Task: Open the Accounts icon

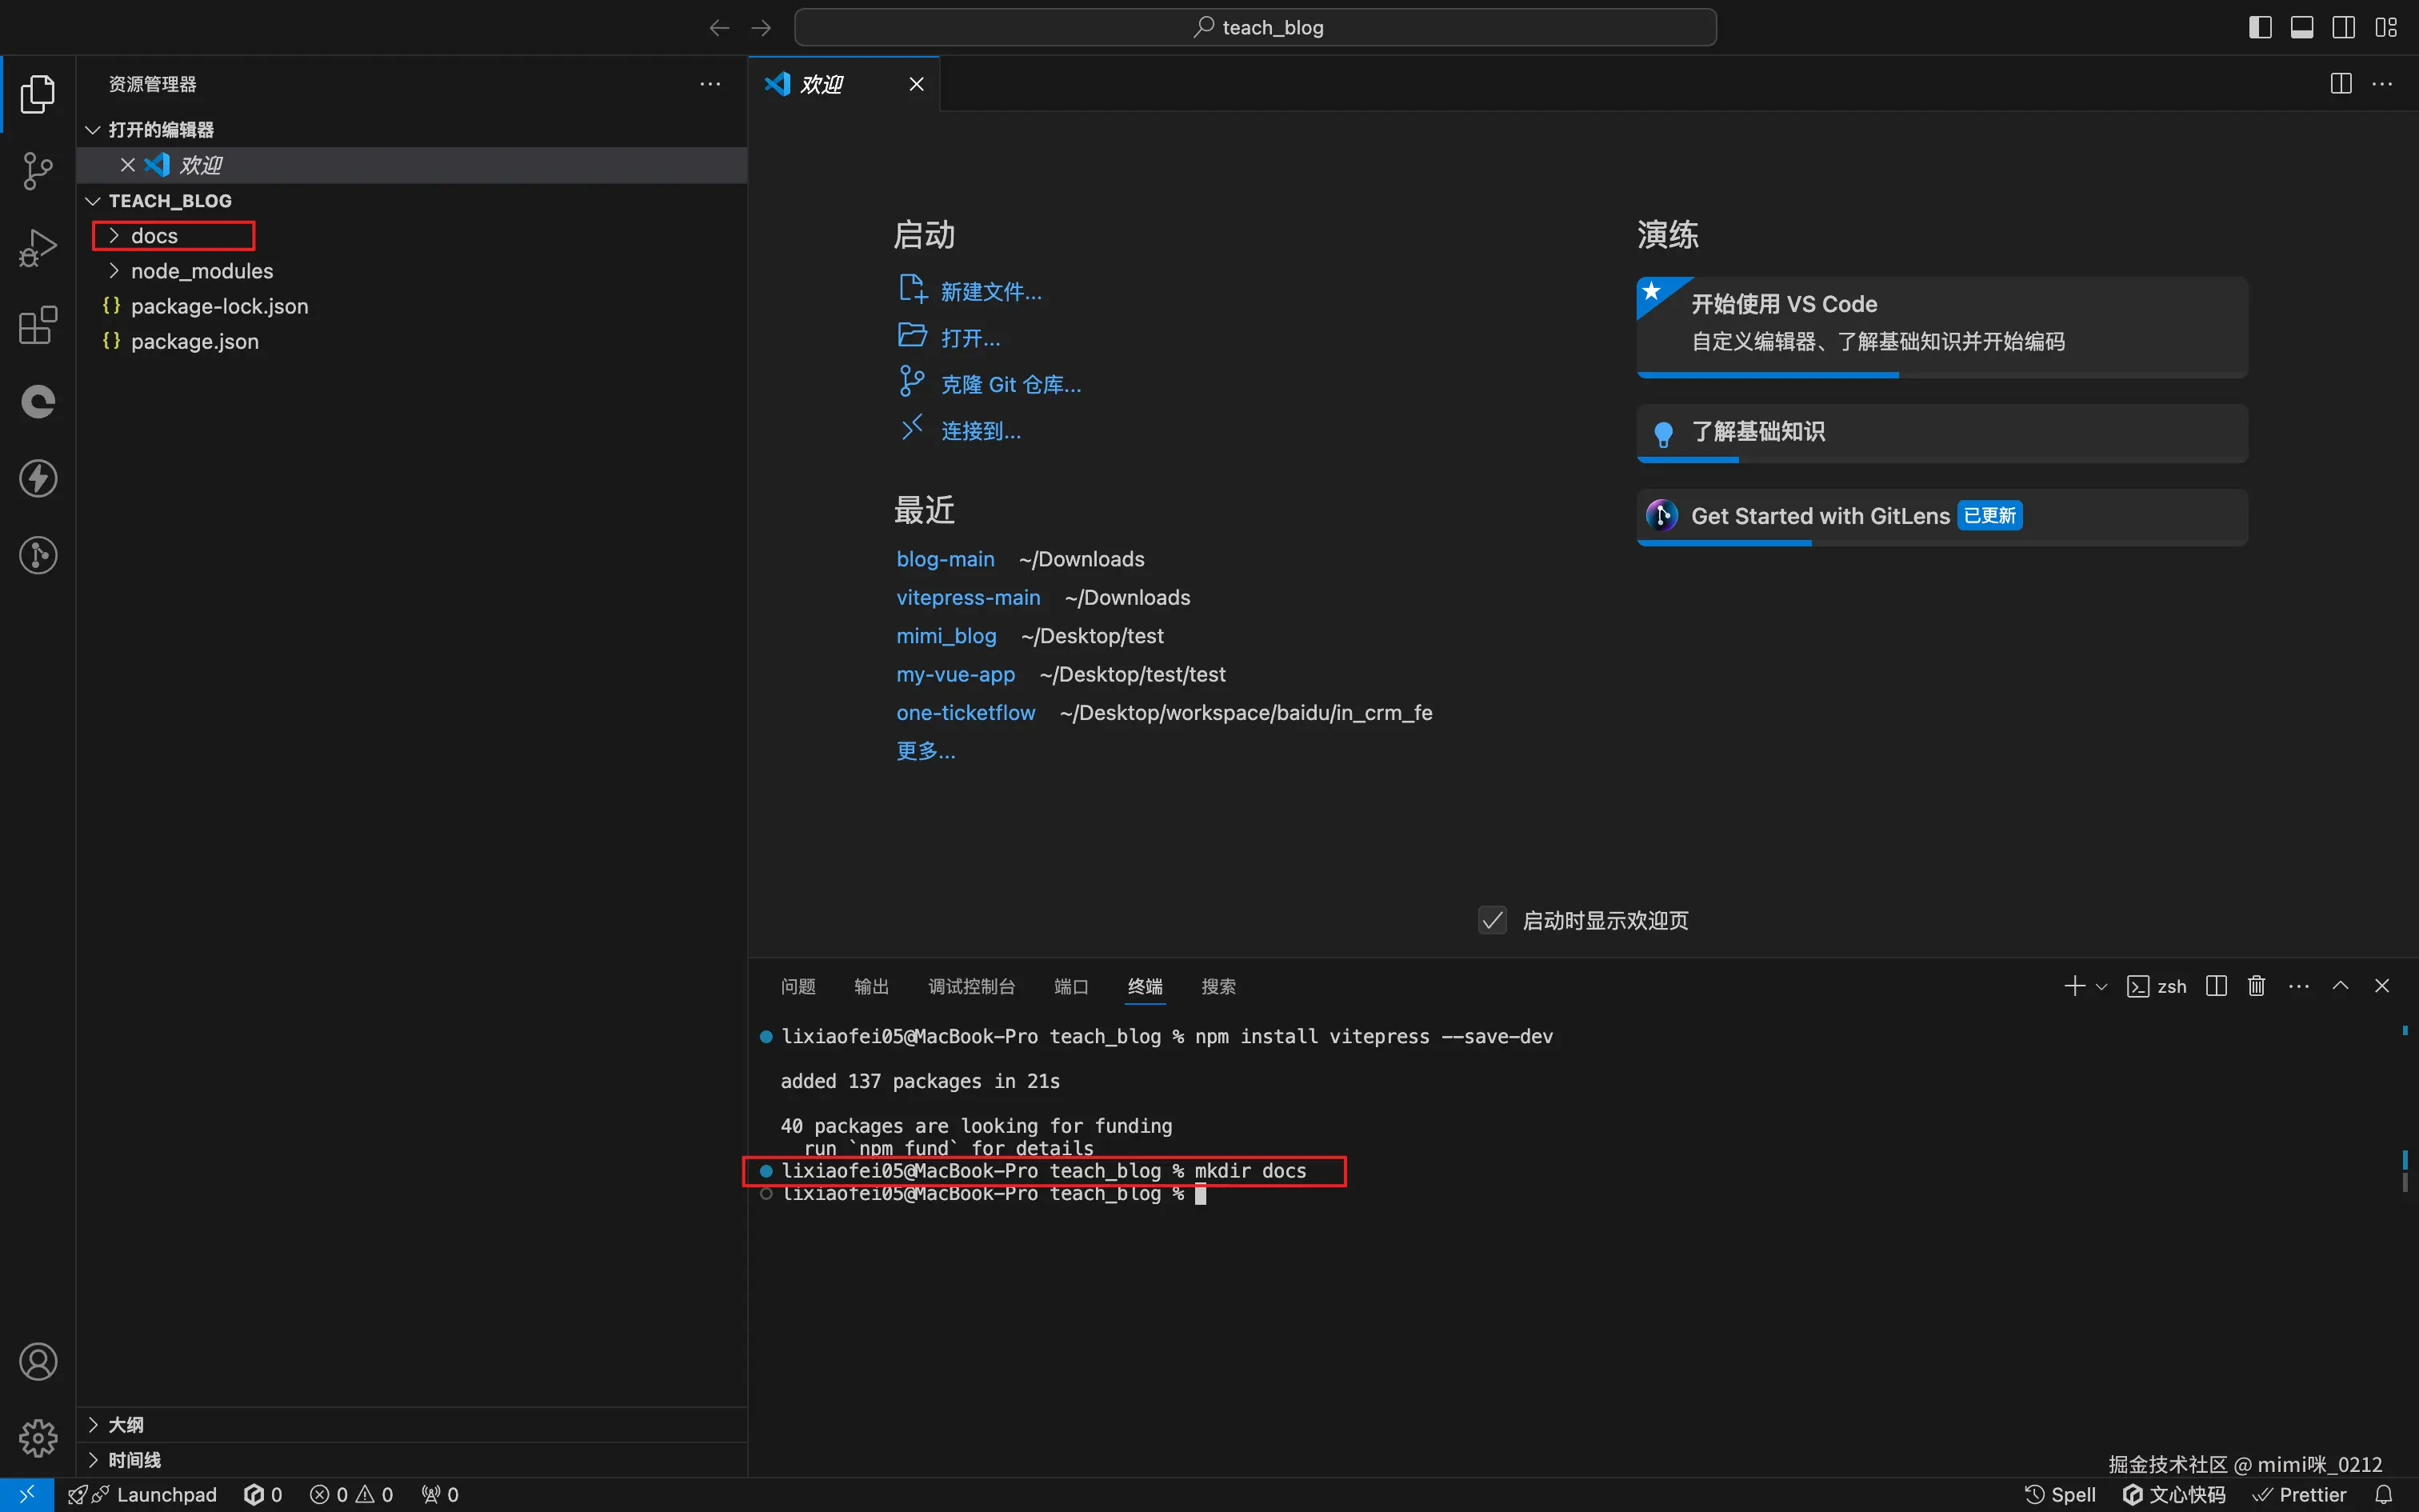Action: point(38,1362)
